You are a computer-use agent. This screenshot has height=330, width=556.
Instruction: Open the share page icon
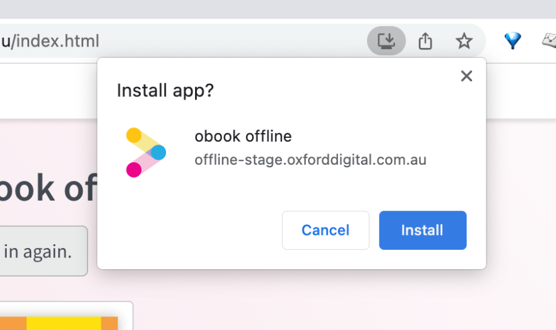[425, 41]
